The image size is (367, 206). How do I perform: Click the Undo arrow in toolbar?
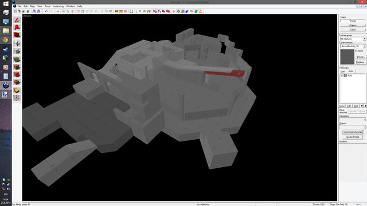pyautogui.click(x=46, y=11)
